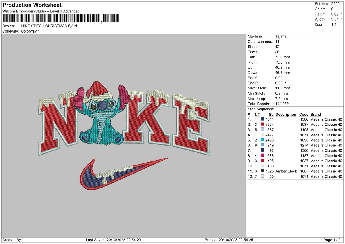Click the navy swatch beside stitch count 1011
The height and width of the screenshot is (244, 345).
pos(262,119)
